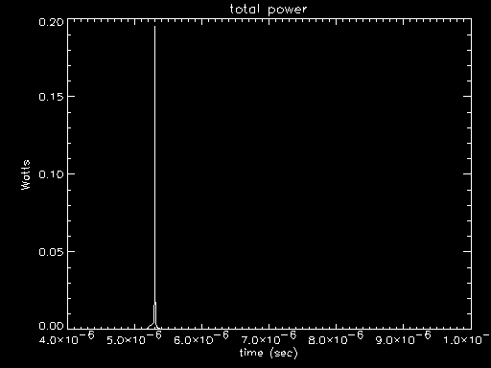Click the 4.0×10⁻⁶ x-axis tick label
491x368 pixels.
click(67, 338)
